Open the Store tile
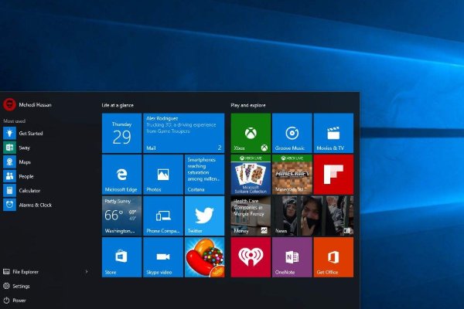This screenshot has height=309, width=464. point(122,257)
